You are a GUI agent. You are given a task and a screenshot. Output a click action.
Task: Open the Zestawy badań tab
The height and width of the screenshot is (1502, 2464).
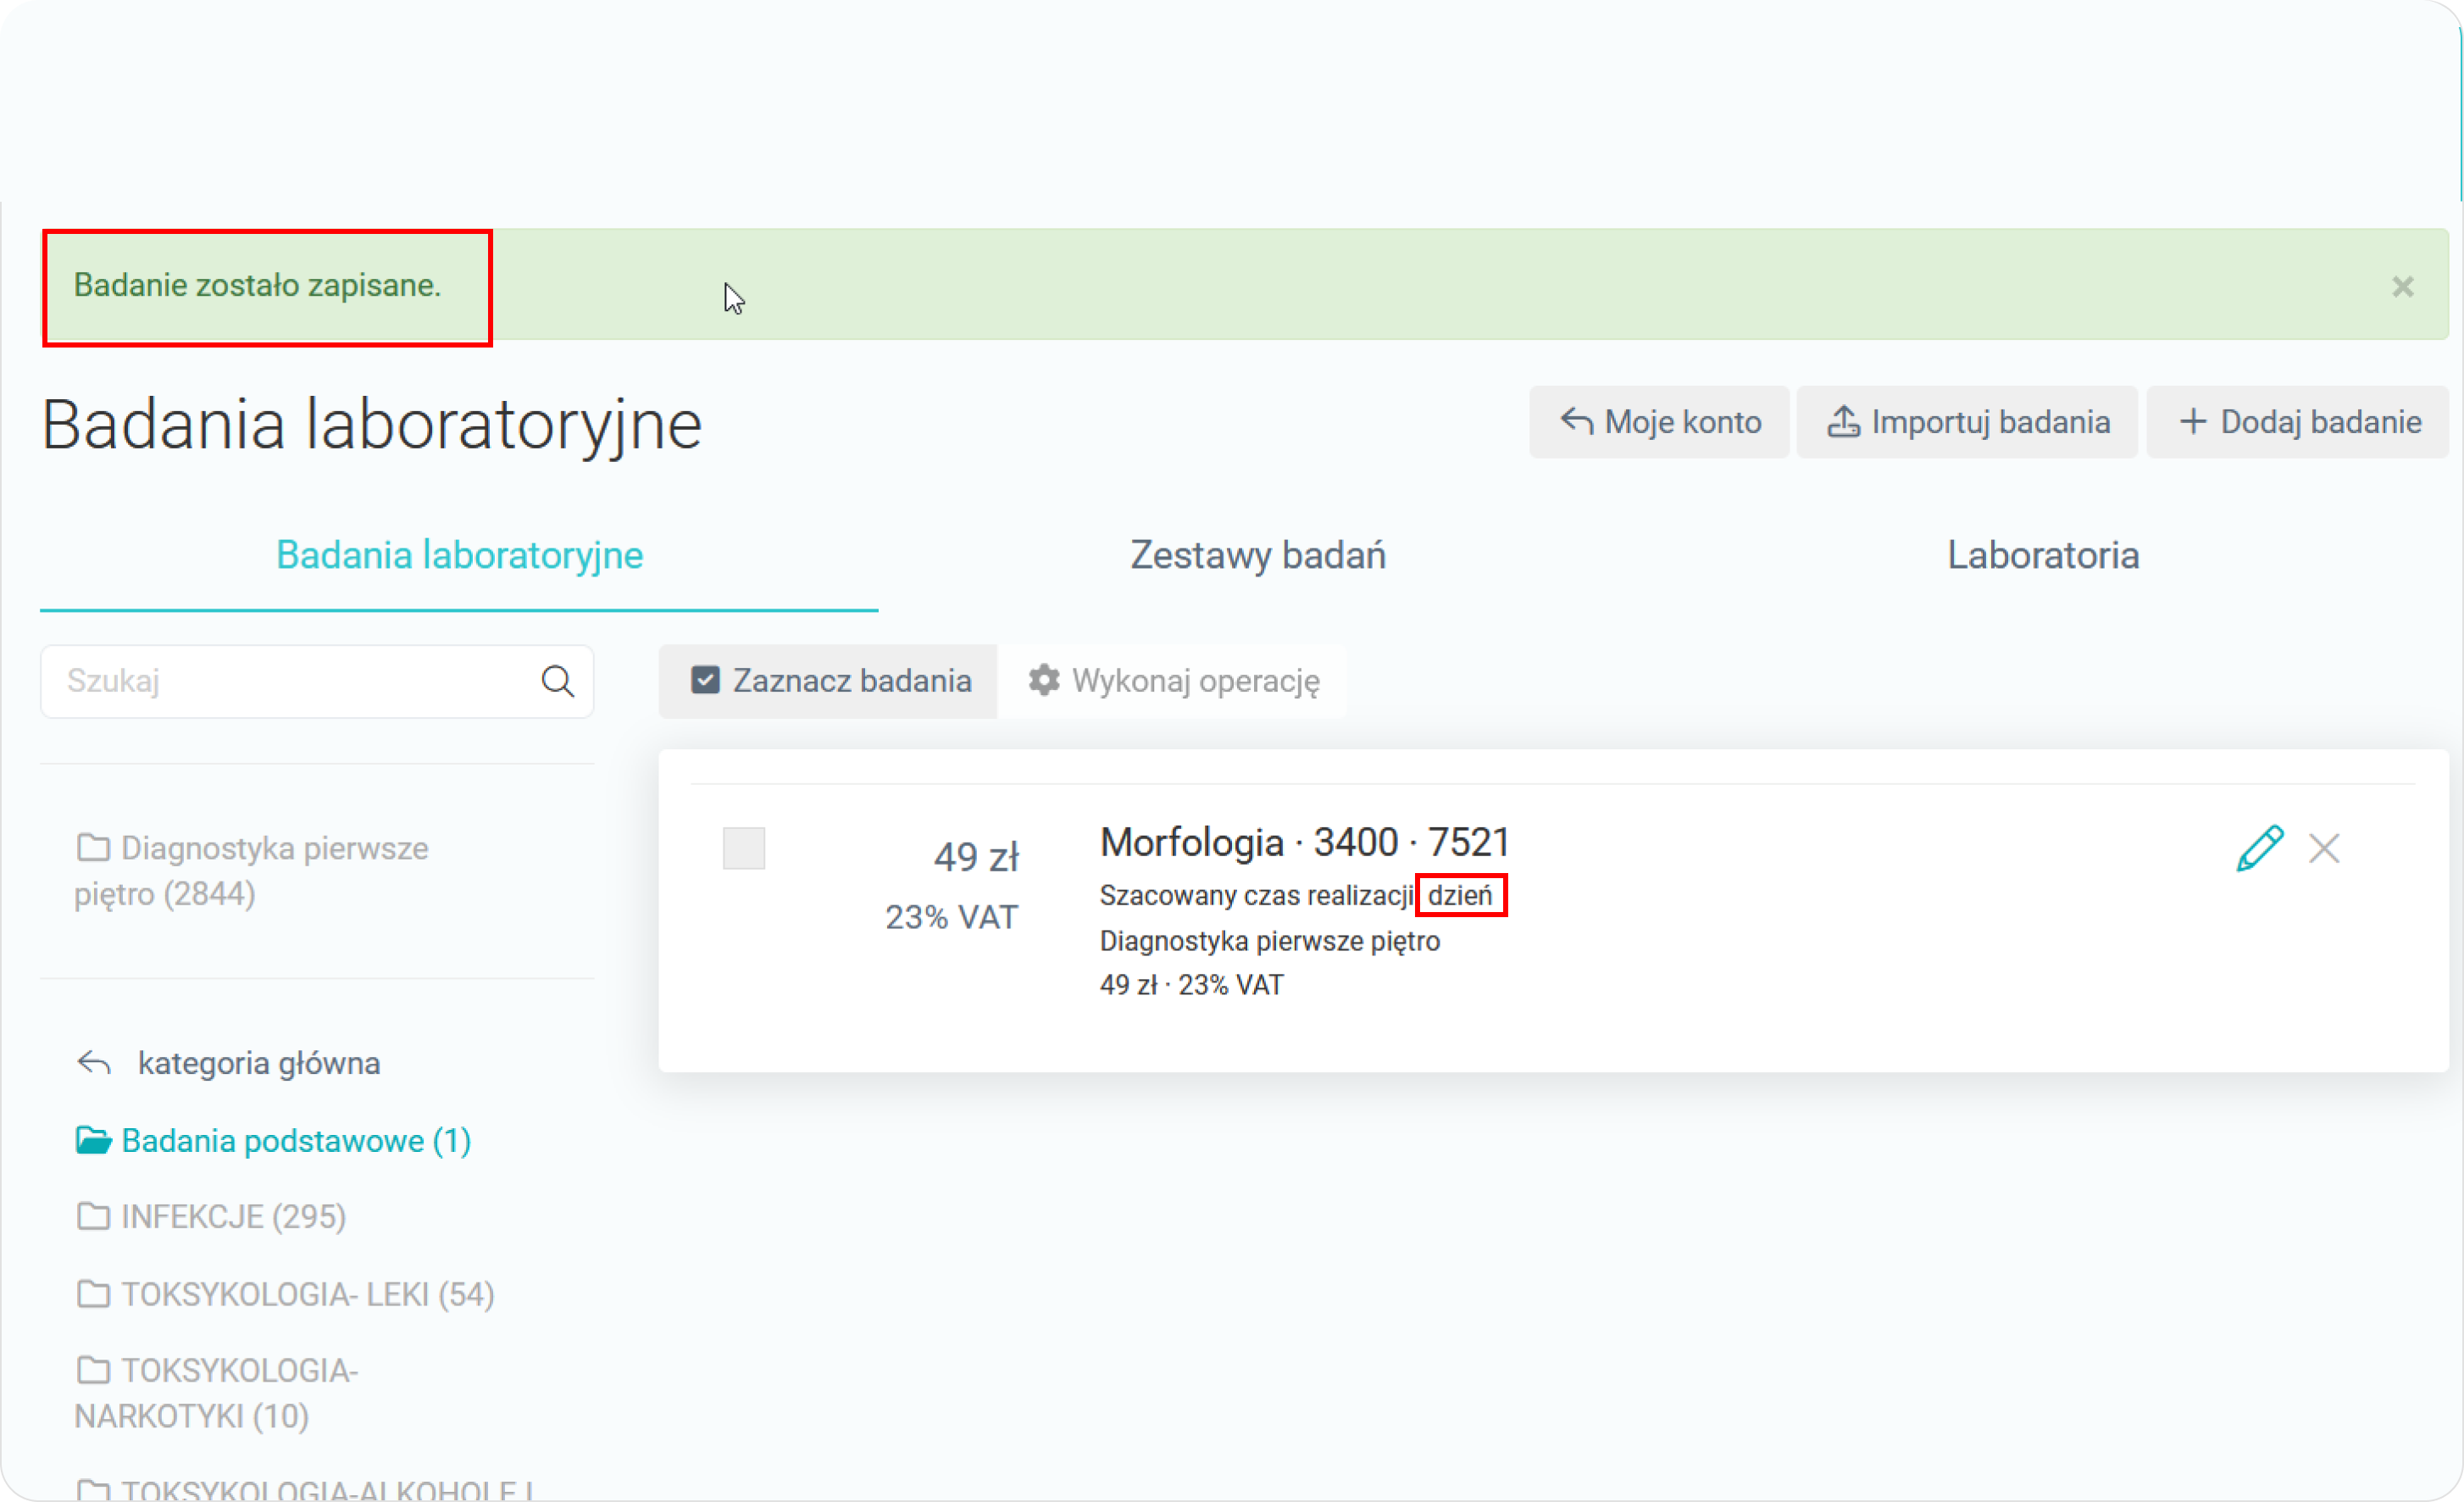point(1258,555)
